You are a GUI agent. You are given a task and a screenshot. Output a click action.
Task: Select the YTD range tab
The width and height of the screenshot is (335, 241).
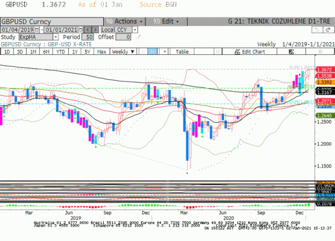(x=60, y=52)
